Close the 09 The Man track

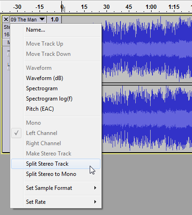coord(6,20)
